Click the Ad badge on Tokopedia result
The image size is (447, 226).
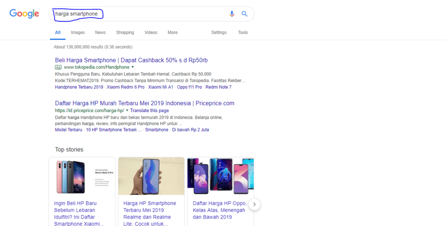pyautogui.click(x=58, y=67)
